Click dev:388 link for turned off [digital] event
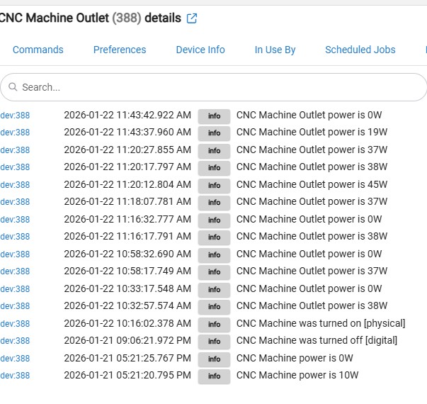The width and height of the screenshot is (427, 404). pyautogui.click(x=15, y=341)
